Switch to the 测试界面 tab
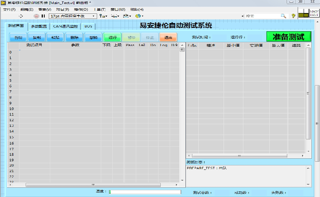The height and width of the screenshot is (197, 320). [16, 26]
